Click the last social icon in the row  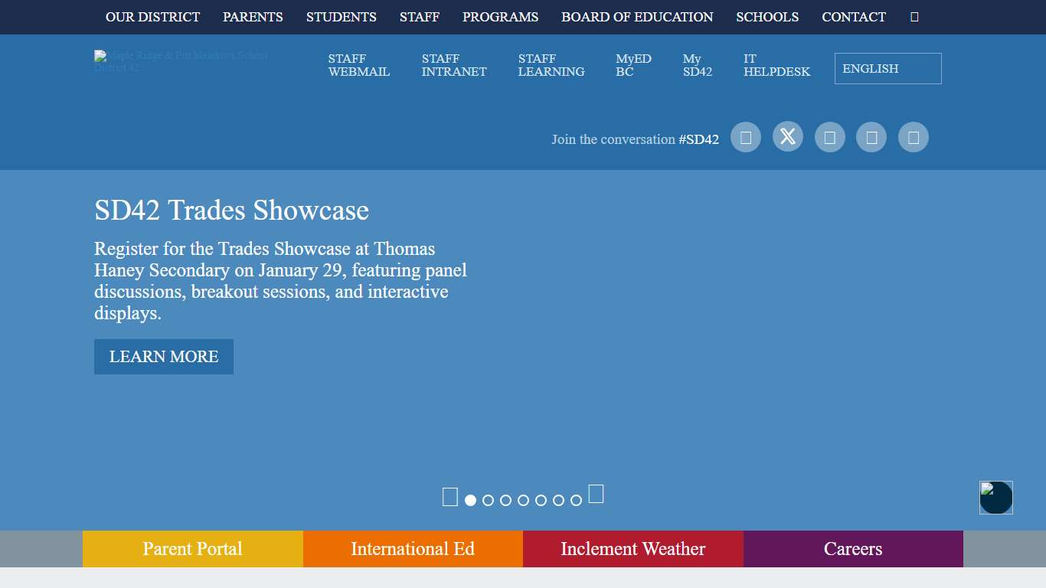(x=913, y=137)
